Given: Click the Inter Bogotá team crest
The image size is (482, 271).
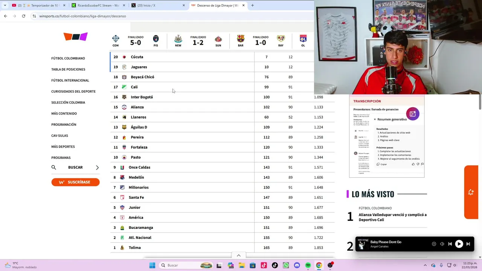Looking at the screenshot, I should click(x=124, y=97).
